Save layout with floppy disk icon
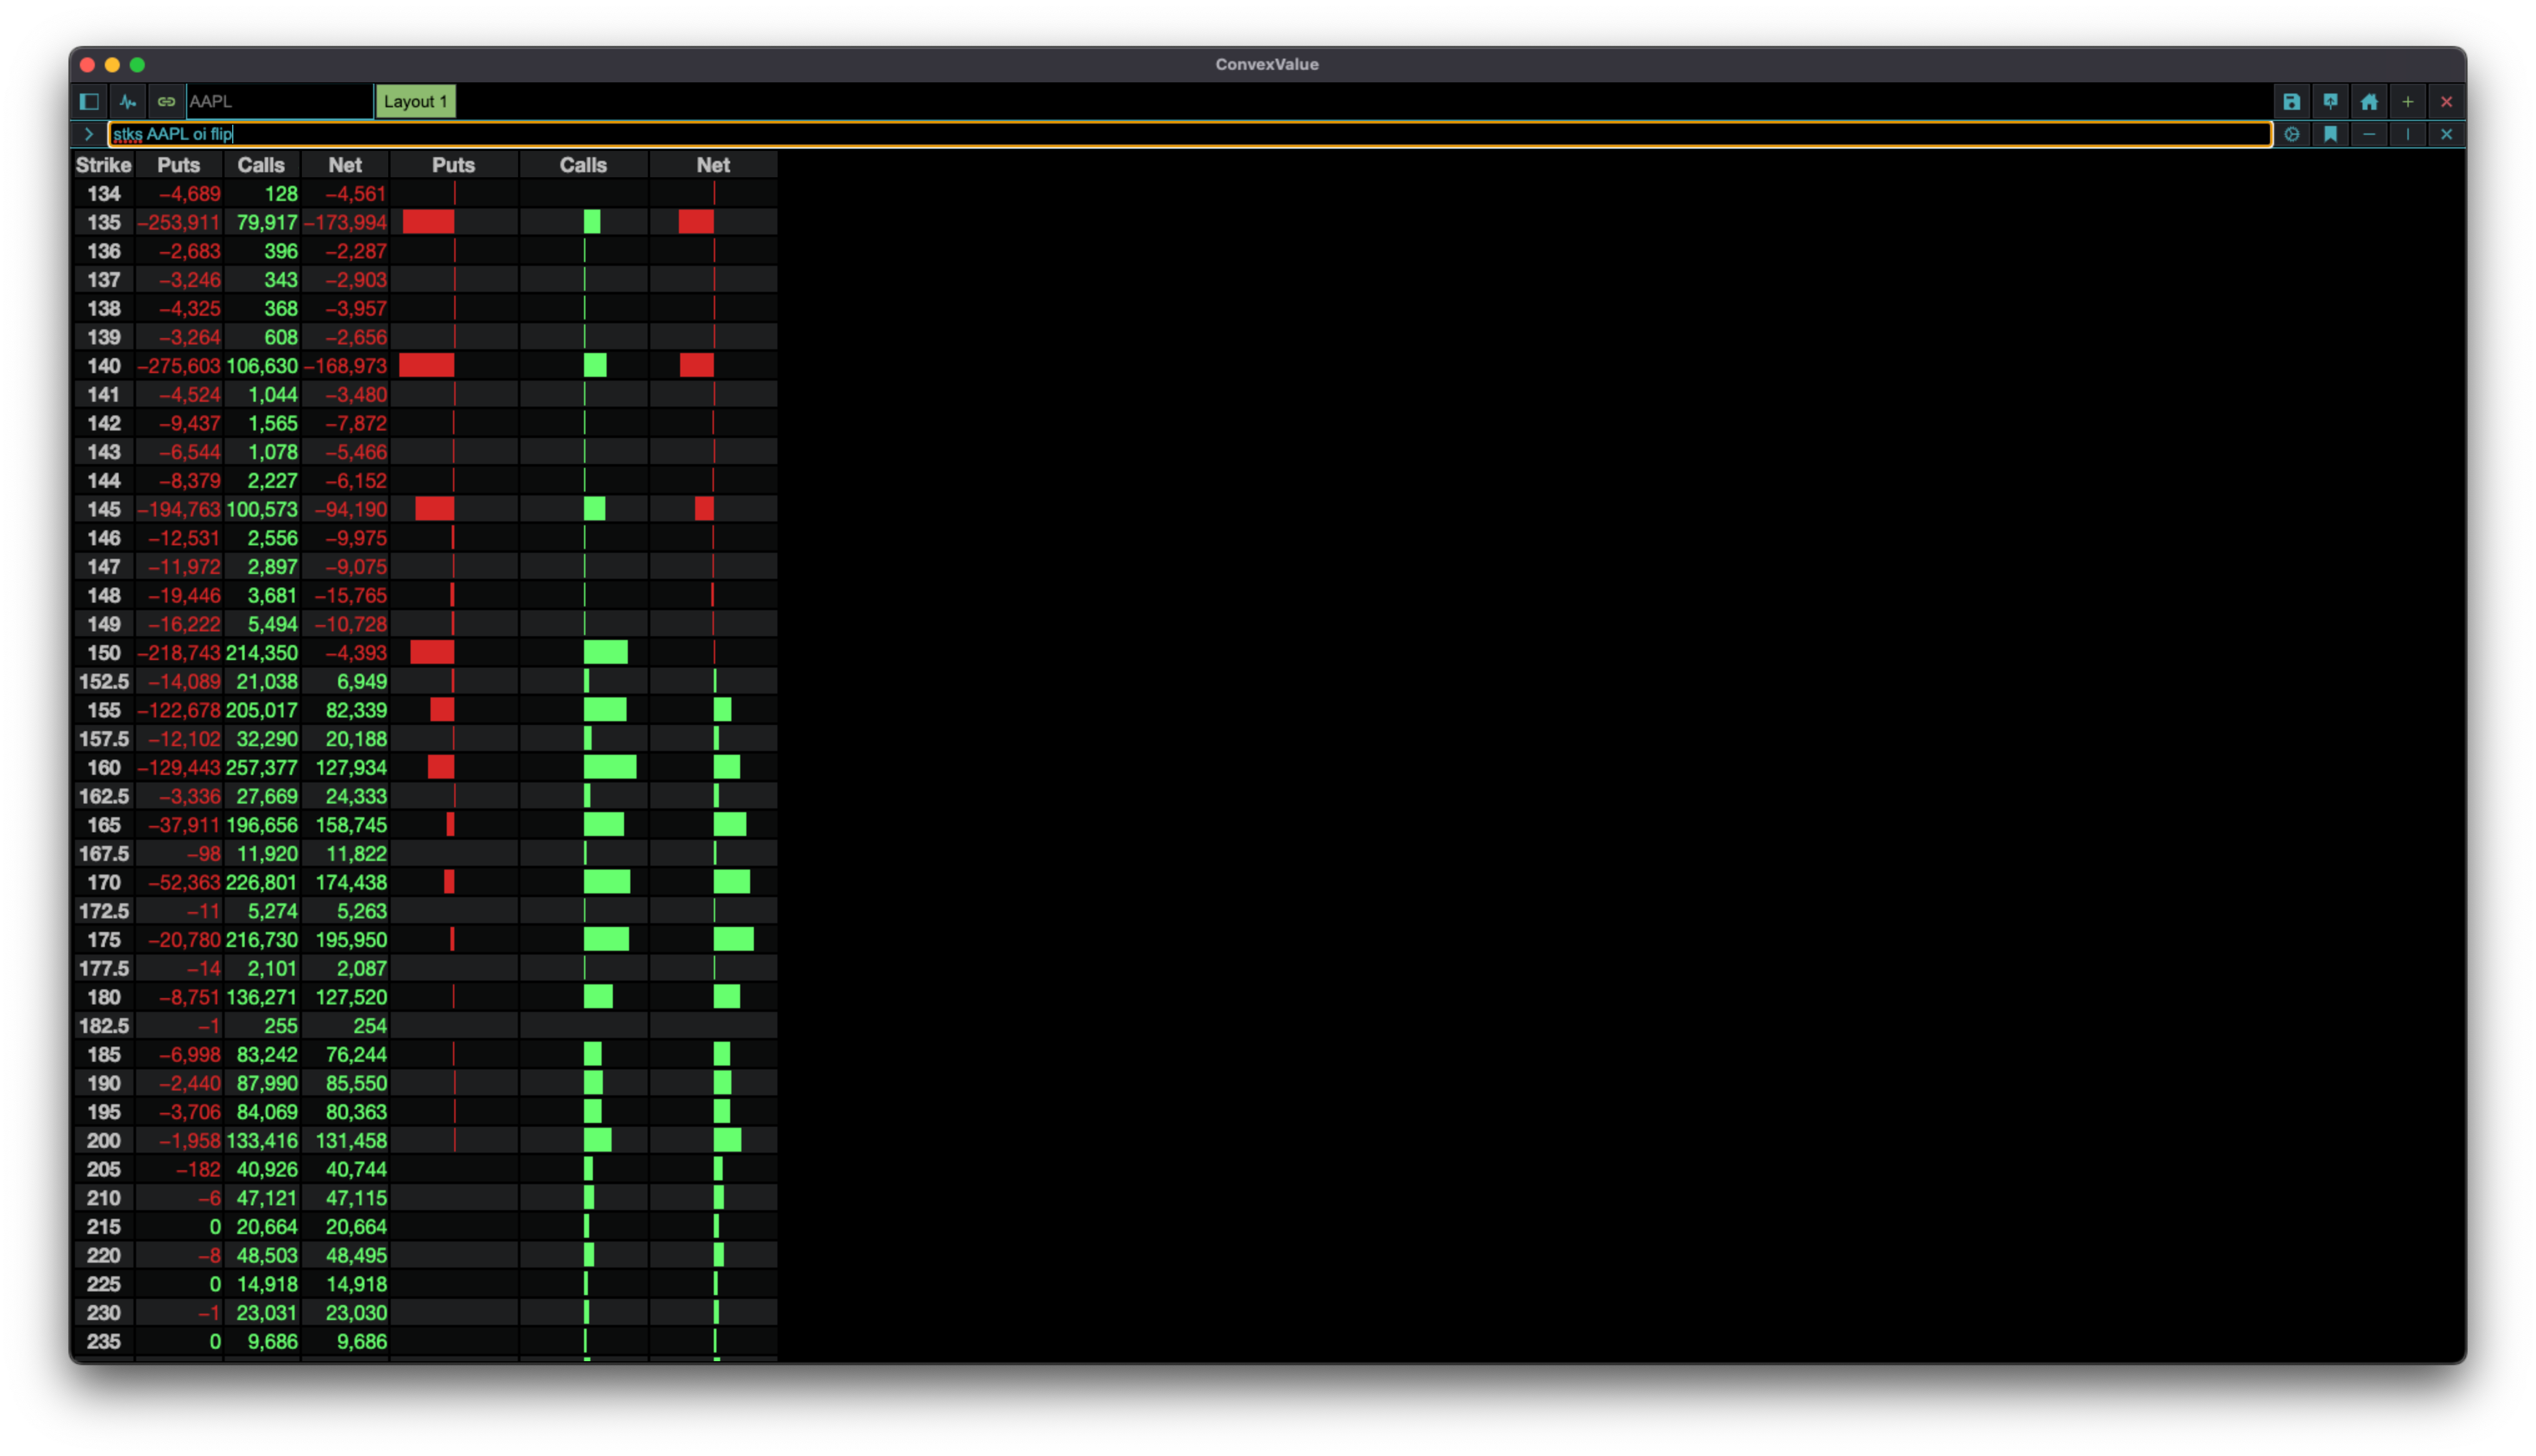 point(2291,101)
